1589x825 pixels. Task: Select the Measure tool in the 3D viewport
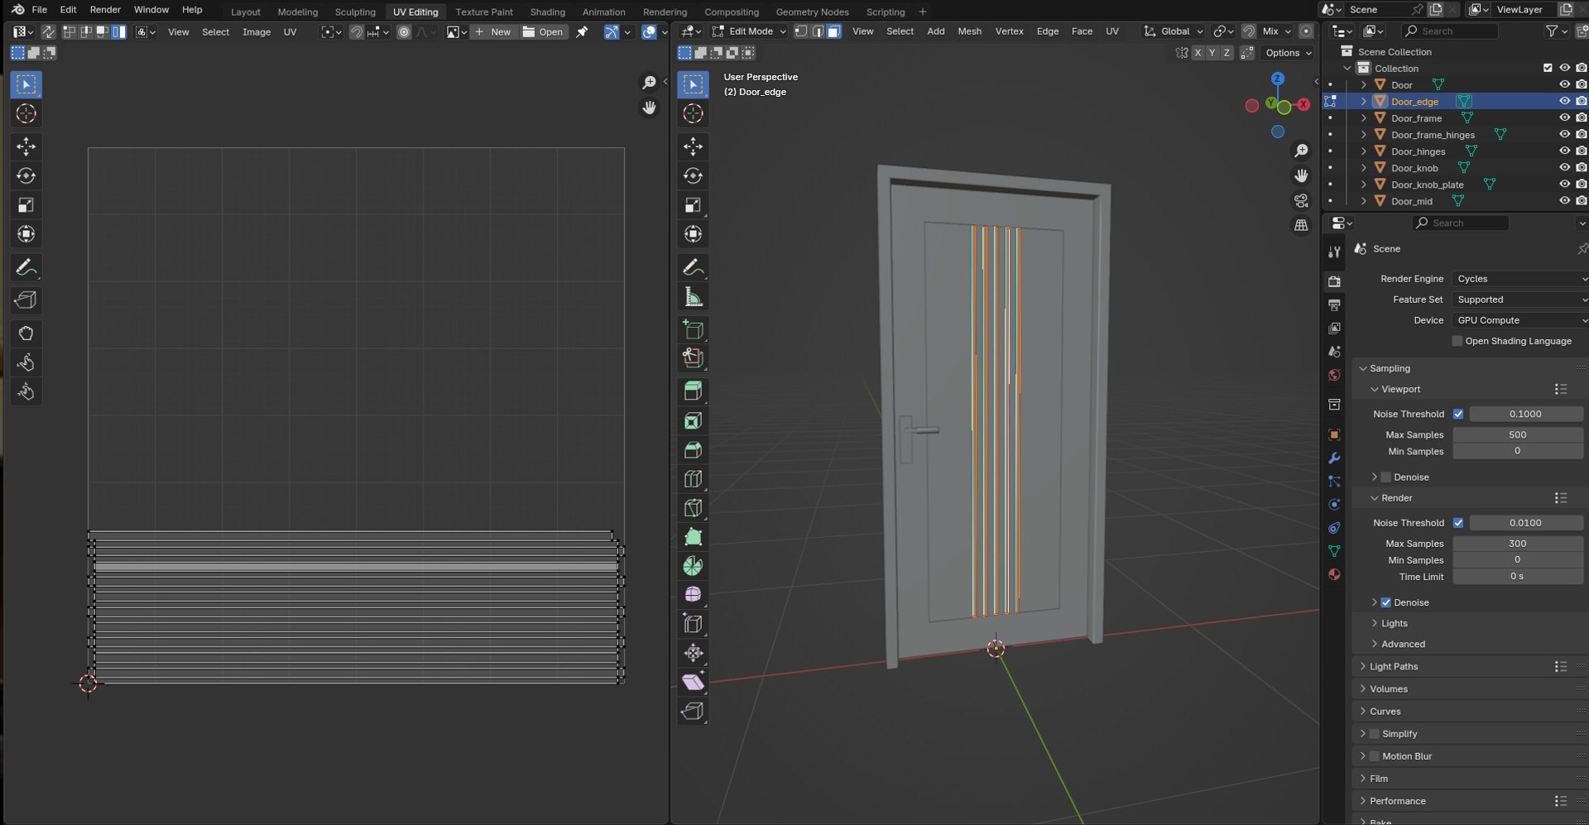(x=693, y=296)
